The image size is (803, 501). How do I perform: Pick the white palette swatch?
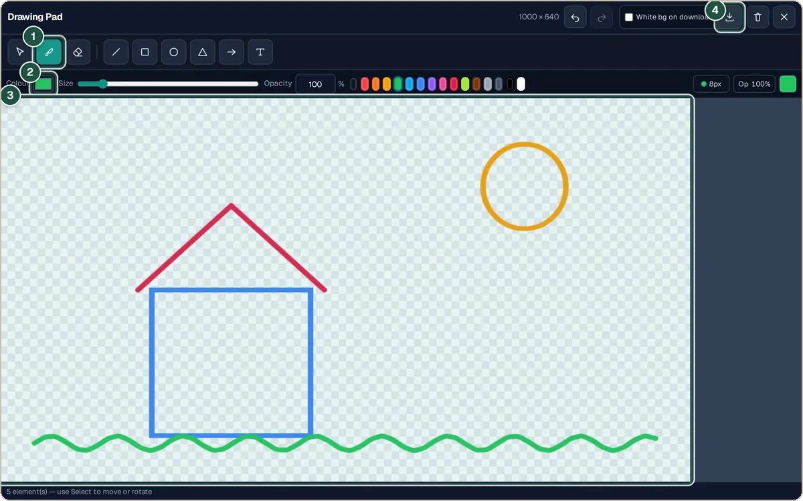[521, 84]
